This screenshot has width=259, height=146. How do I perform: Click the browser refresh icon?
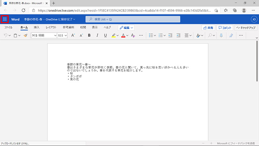23,11
